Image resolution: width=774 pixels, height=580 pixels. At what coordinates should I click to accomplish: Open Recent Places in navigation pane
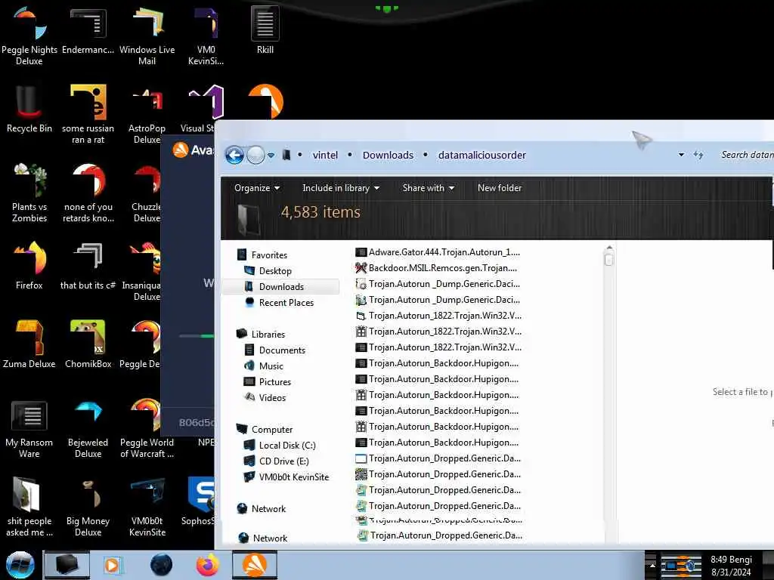286,302
